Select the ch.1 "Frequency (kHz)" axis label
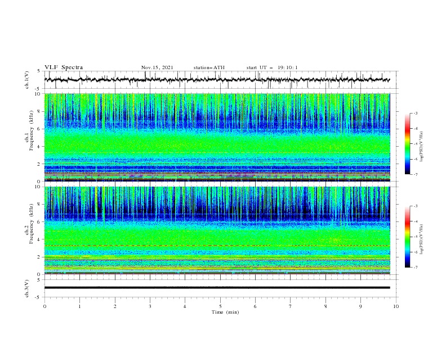446x344 pixels. pos(32,131)
